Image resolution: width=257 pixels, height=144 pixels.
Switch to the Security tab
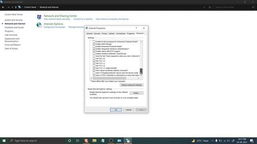(x=97, y=34)
